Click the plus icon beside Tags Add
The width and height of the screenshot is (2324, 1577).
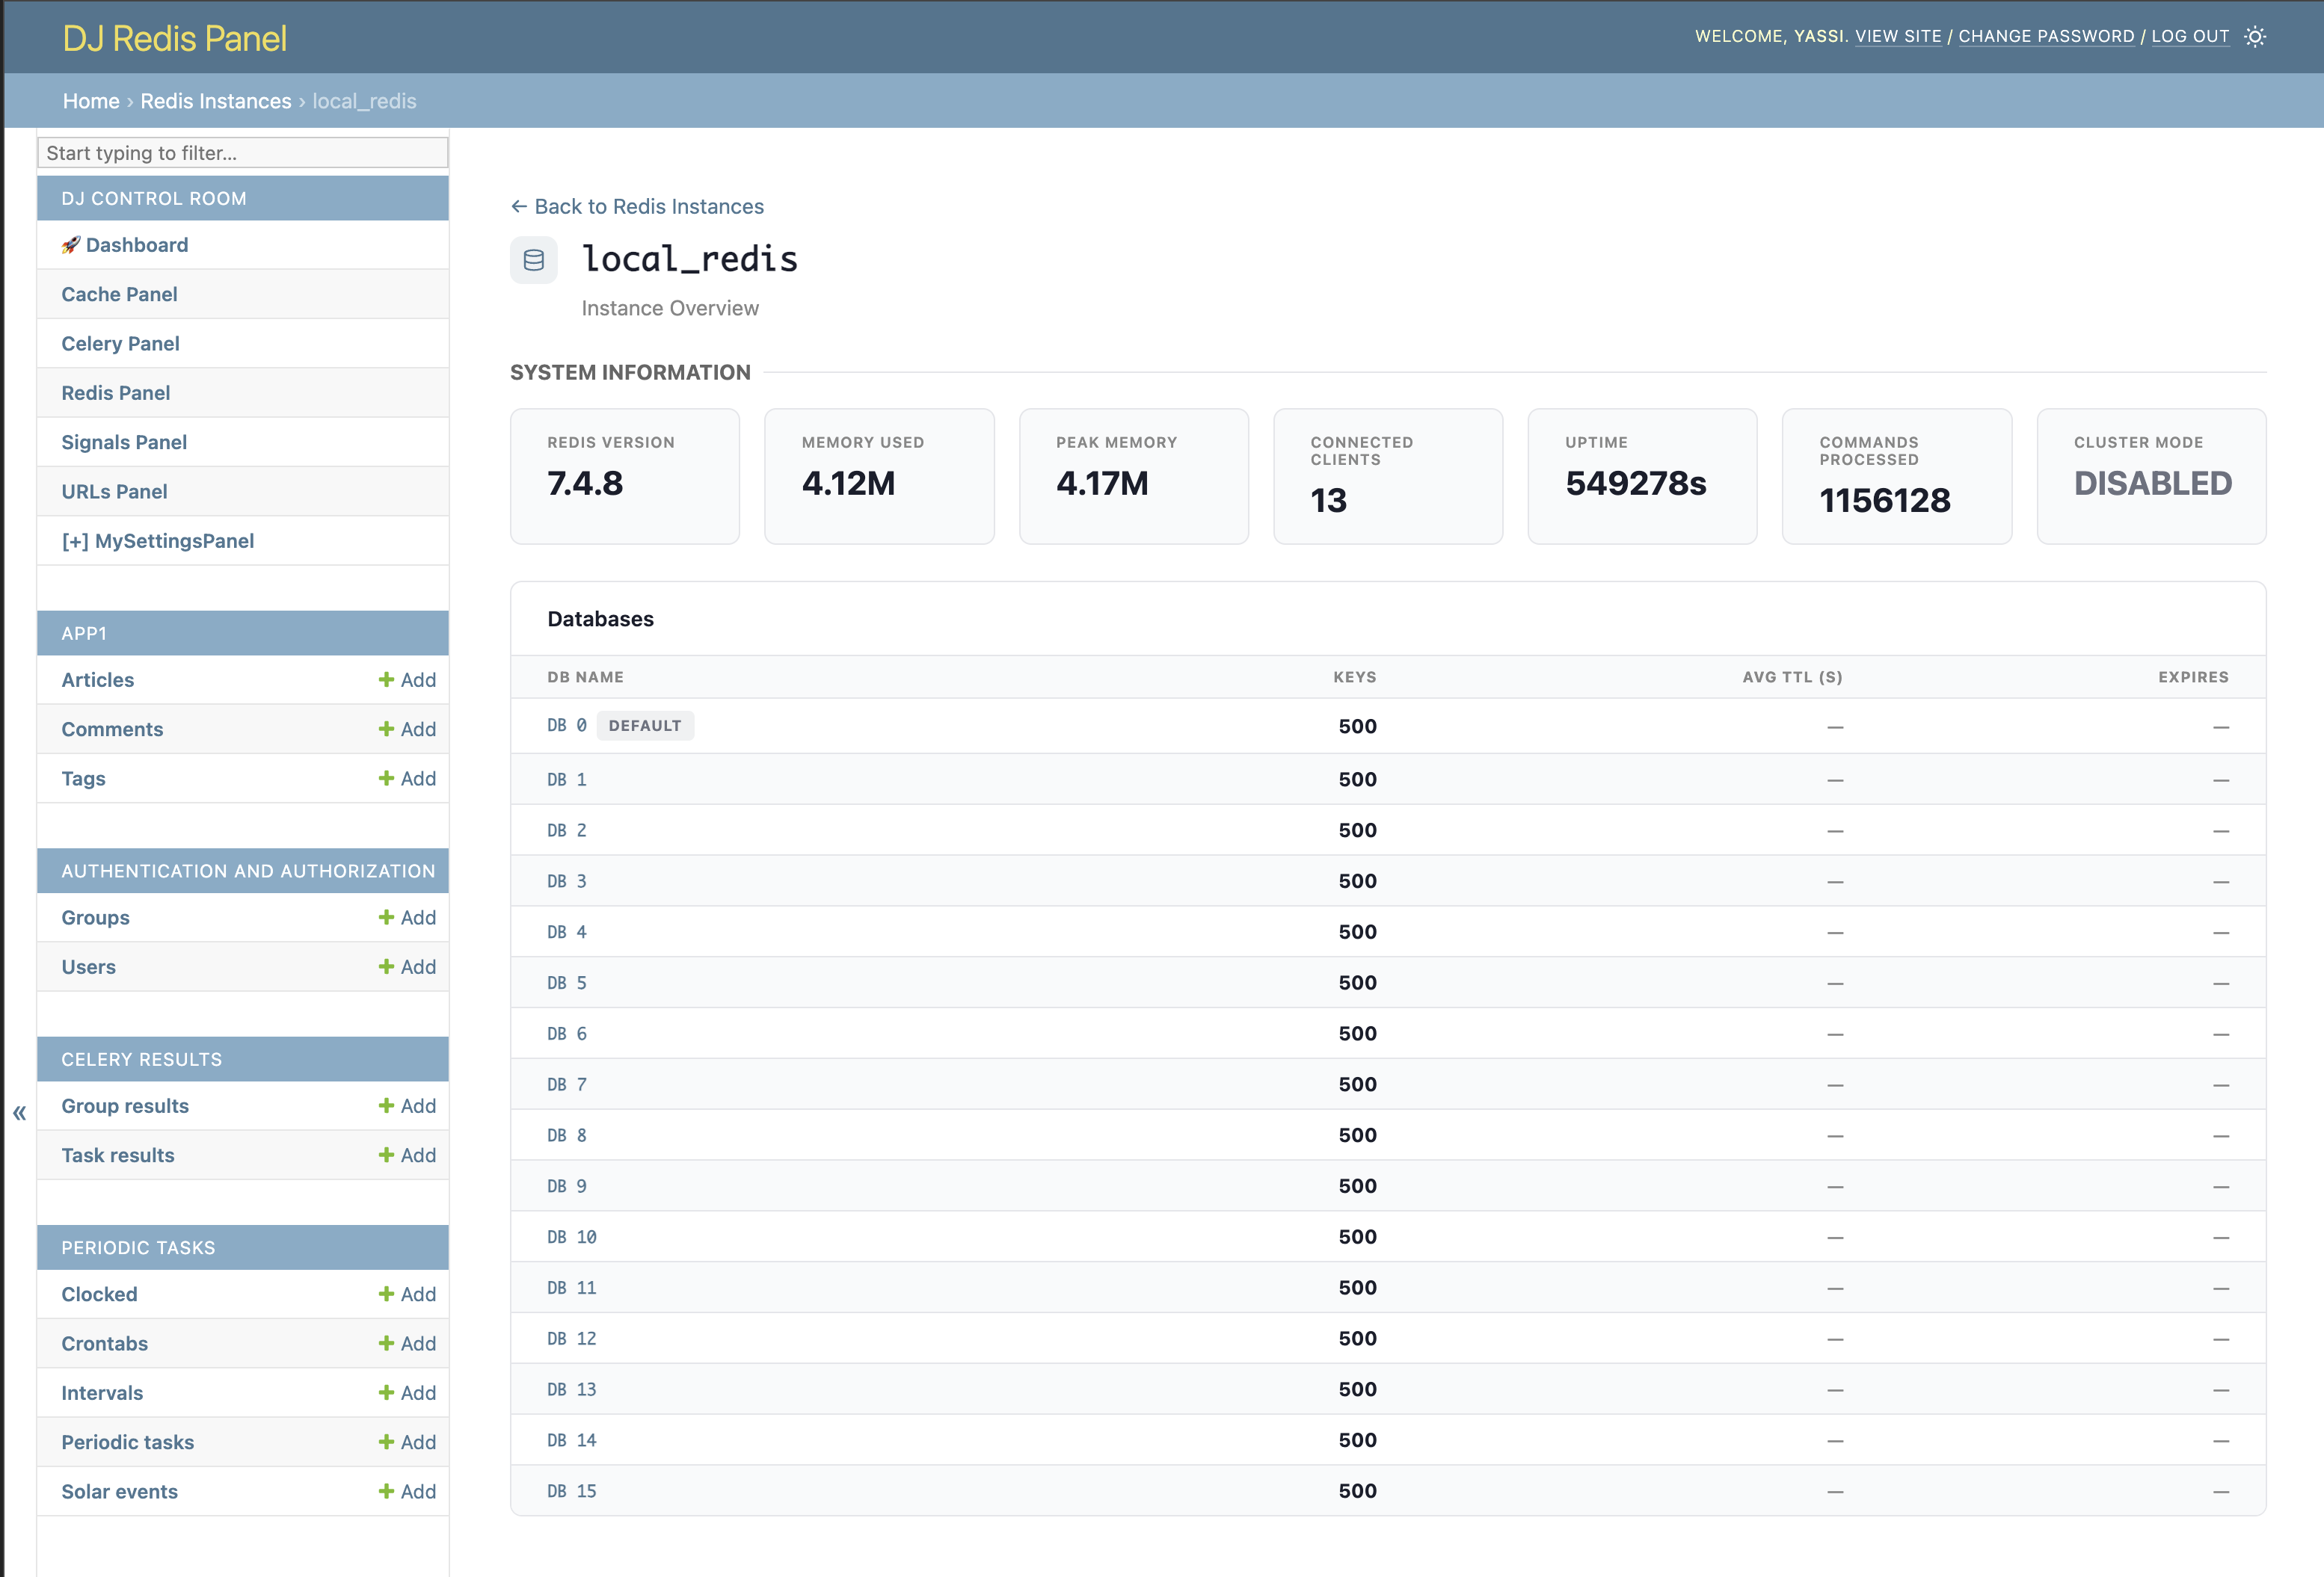[x=386, y=779]
